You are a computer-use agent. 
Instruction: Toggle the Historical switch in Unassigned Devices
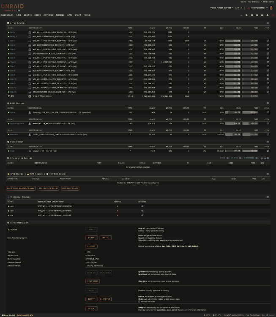(x=257, y=158)
